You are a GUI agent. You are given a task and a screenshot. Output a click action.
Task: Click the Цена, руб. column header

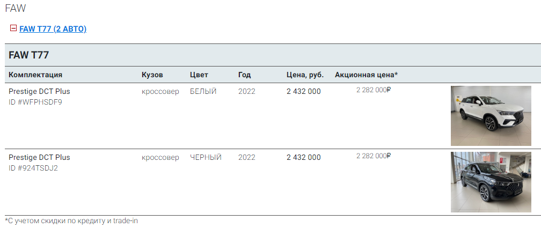pyautogui.click(x=305, y=75)
